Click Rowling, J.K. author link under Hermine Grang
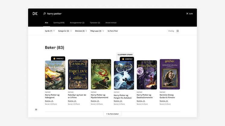 164,101
